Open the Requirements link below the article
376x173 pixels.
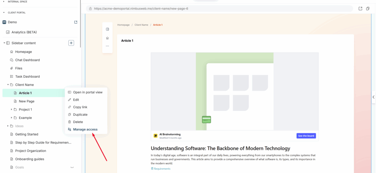click(162, 169)
